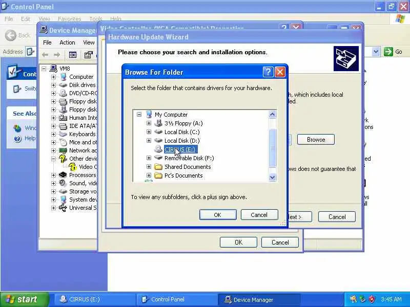Click the help question-mark icon in Browse For Folder
The height and width of the screenshot is (307, 410).
pyautogui.click(x=268, y=72)
